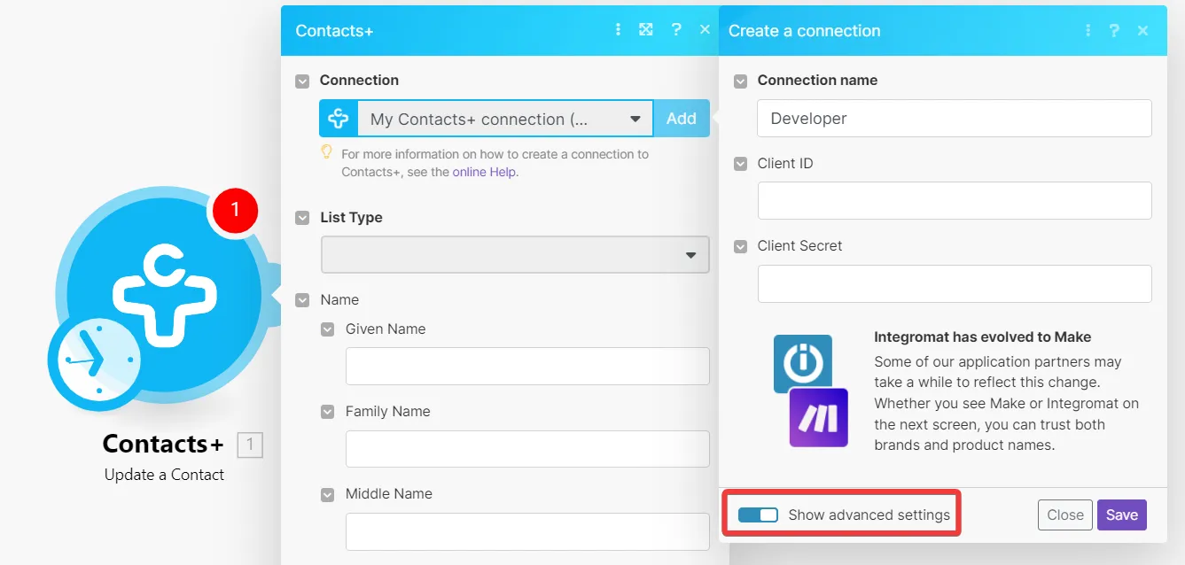Screen dimensions: 1185x565
Task: Collapse the Family Name field chevron
Action: [x=328, y=412]
